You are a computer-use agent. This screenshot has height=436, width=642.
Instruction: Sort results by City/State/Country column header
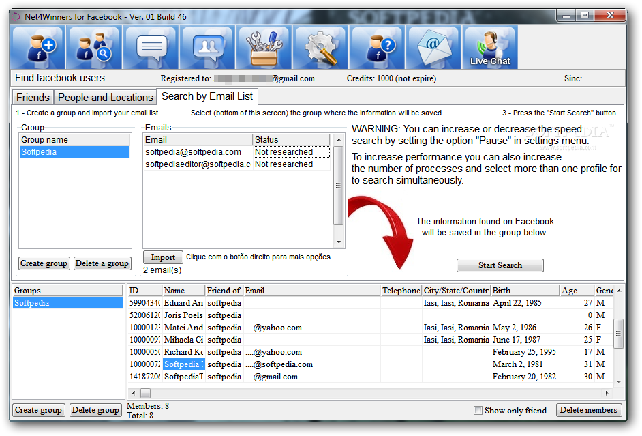456,291
